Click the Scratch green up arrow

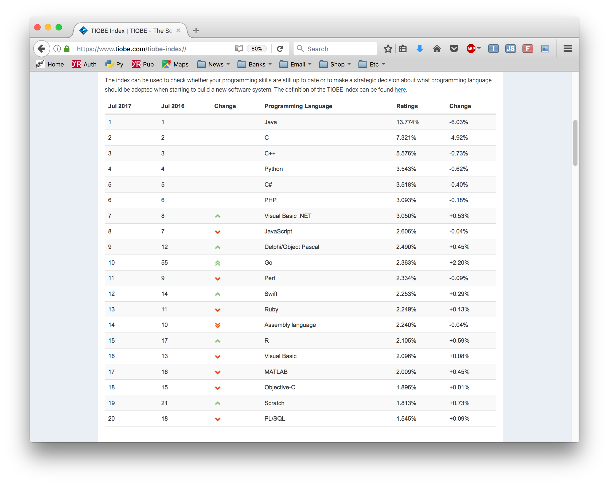[217, 403]
